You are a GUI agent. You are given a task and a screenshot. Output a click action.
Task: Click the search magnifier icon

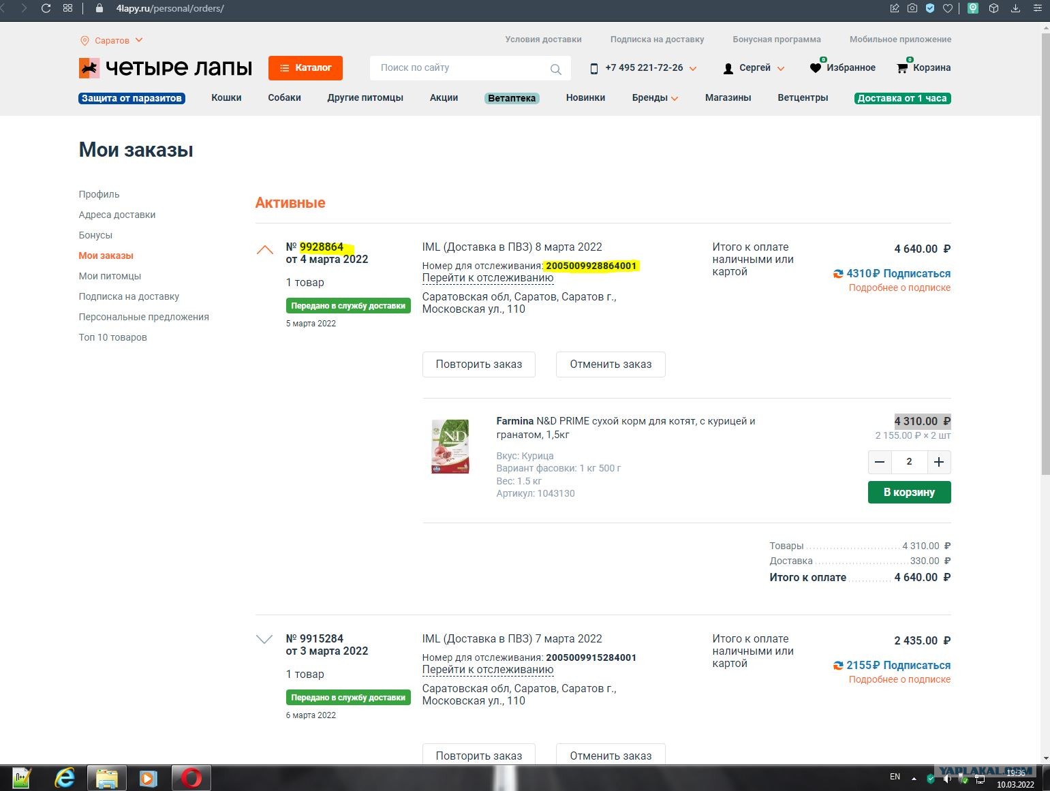(556, 69)
